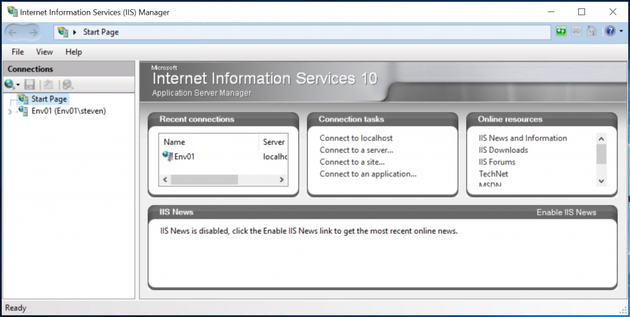Click the IIS Manager title bar icon

click(12, 12)
